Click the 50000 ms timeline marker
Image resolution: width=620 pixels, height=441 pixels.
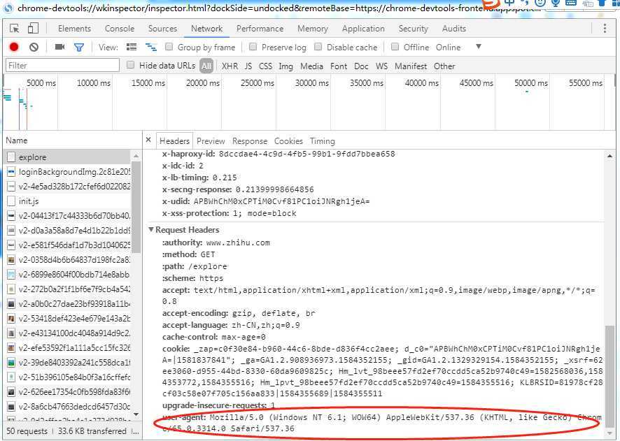click(x=530, y=83)
